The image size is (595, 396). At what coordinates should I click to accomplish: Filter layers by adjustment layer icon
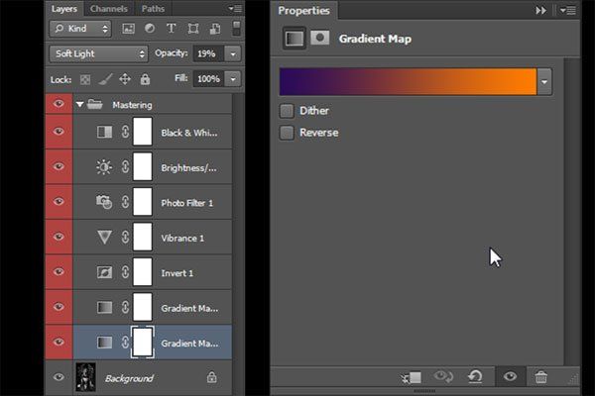point(150,29)
